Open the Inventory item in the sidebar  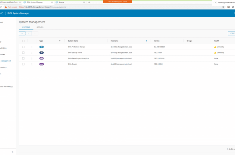3,67
